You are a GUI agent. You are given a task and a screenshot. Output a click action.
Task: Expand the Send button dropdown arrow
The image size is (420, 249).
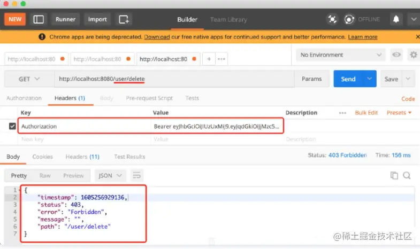pyautogui.click(x=369, y=79)
